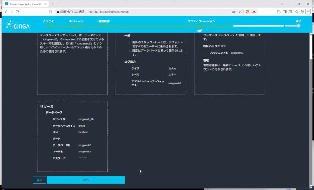Click the localhost host value
Viewport: 314px width, 190px height.
point(83,132)
